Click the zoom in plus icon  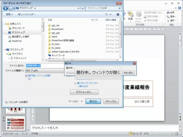[x=172, y=134]
